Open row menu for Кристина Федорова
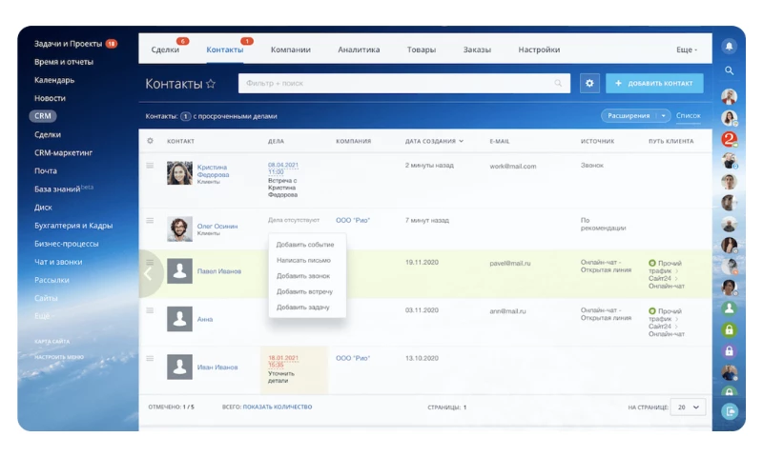The width and height of the screenshot is (763, 457). coord(150,166)
